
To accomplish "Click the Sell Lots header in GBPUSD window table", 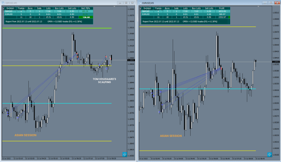I will pyautogui.click(x=72, y=8).
